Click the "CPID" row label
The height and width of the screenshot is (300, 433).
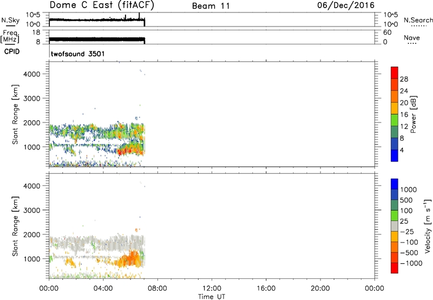[x=12, y=51]
